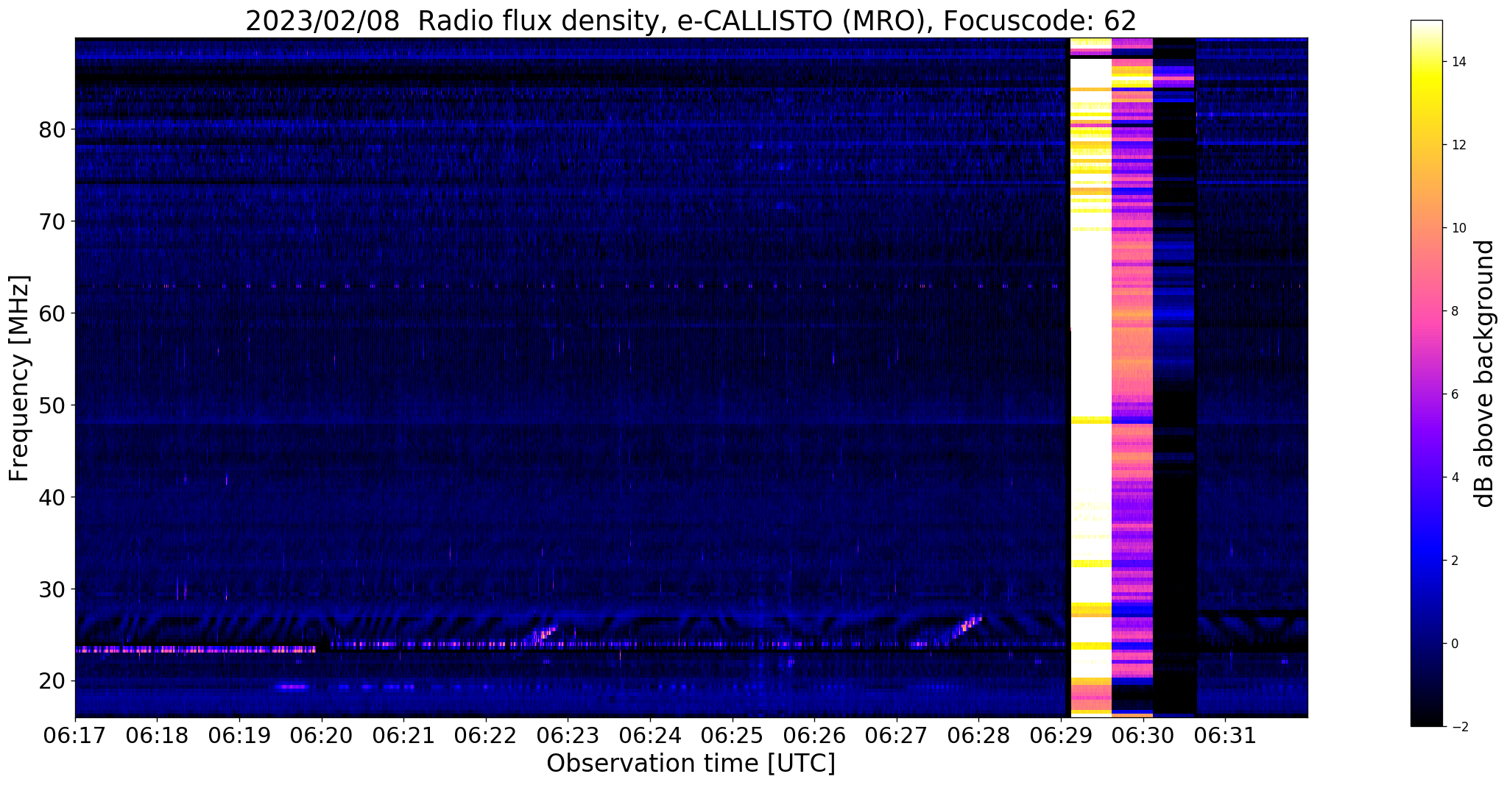Click the 40 MHz frequency tick label
This screenshot has height=785, width=1507.
click(x=52, y=498)
